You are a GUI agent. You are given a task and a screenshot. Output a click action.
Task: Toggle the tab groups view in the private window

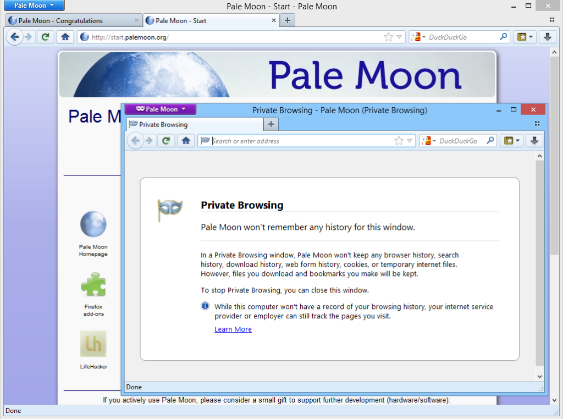tap(537, 123)
